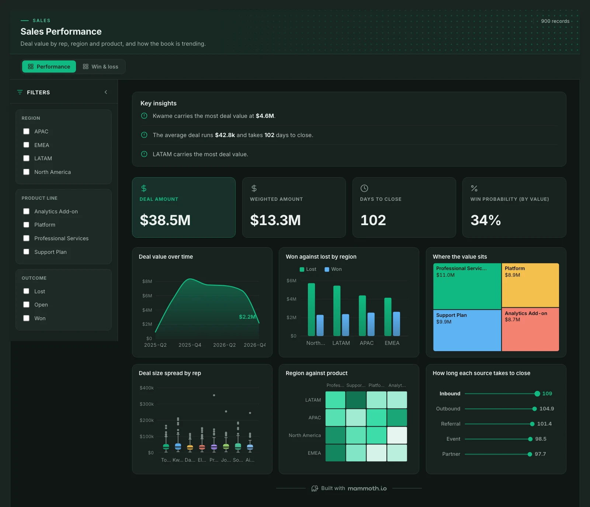The image size is (590, 507).
Task: Click the Inbound lollipop marker at 109
Action: [537, 394]
